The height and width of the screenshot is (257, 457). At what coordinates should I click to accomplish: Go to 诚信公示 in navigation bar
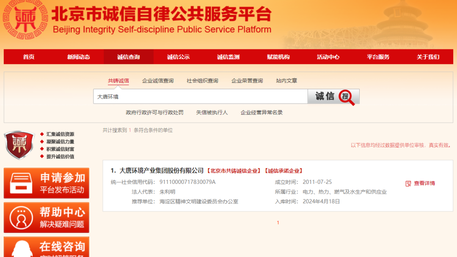click(178, 57)
